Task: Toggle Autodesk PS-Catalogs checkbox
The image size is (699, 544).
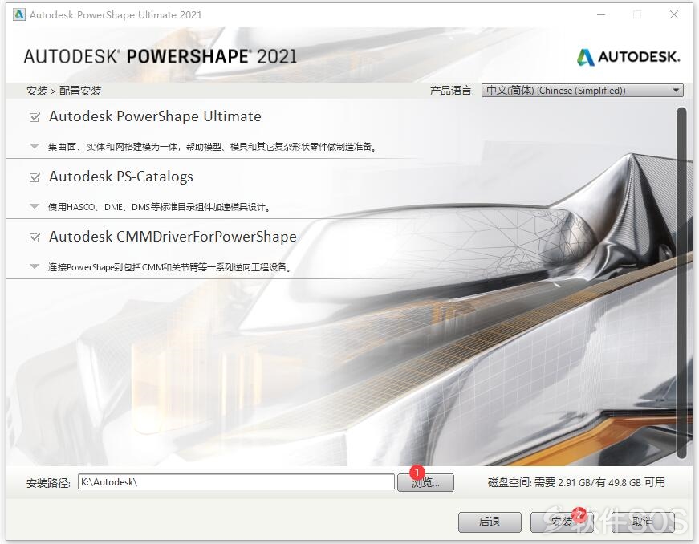Action: pos(35,177)
